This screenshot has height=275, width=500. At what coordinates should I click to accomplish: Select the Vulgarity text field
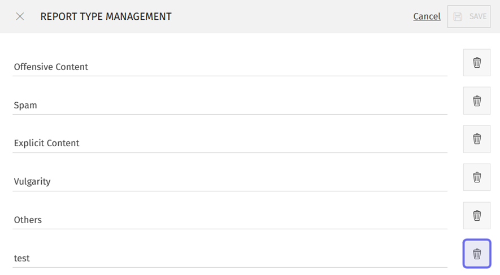[230, 181]
